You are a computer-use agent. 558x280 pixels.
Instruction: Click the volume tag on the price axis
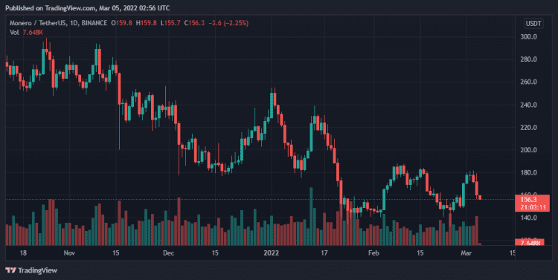[x=529, y=242]
